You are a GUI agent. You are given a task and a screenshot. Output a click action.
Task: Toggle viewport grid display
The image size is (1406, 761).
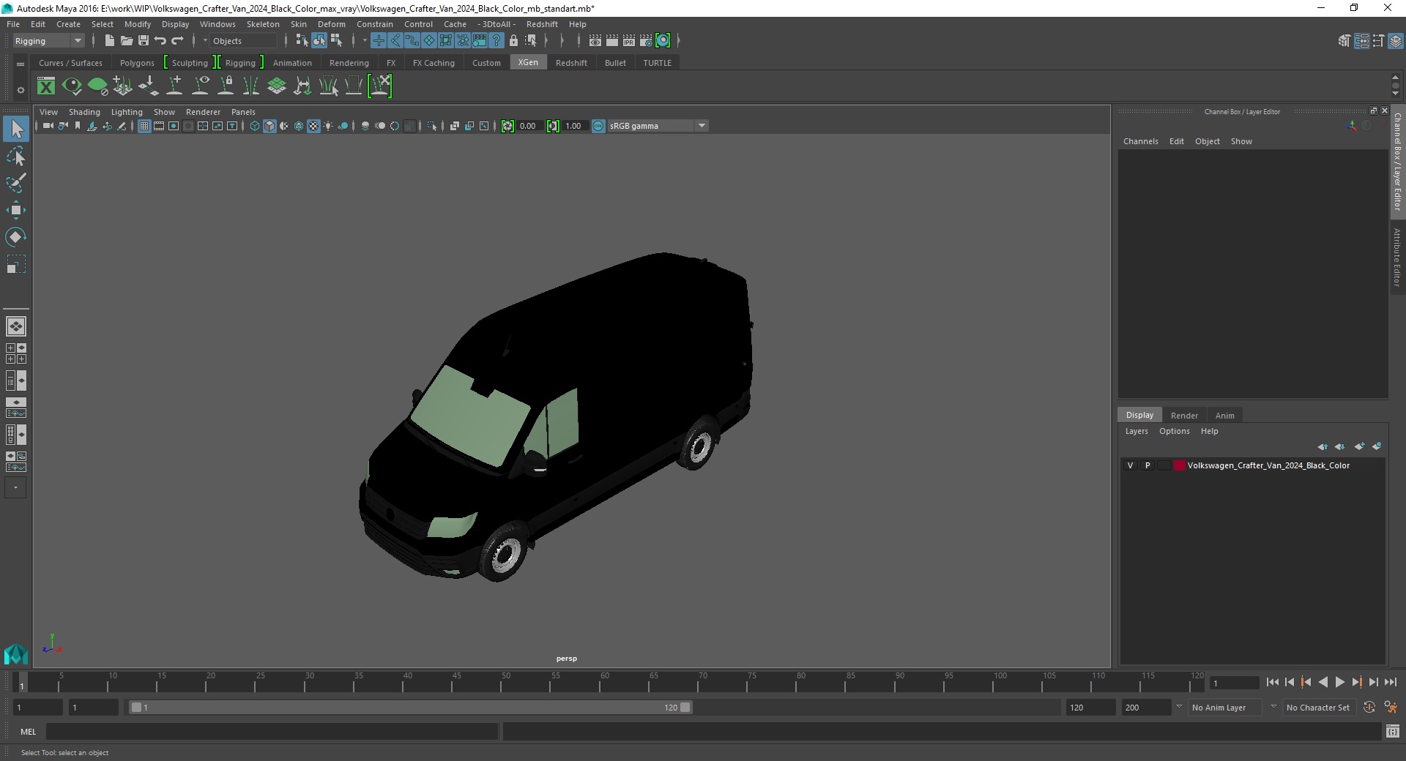point(144,126)
